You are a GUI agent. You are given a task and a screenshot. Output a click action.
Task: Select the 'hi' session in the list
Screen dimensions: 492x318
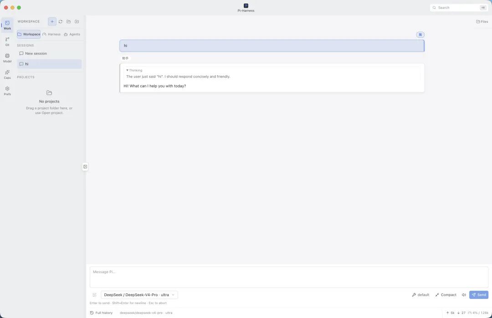click(x=49, y=64)
